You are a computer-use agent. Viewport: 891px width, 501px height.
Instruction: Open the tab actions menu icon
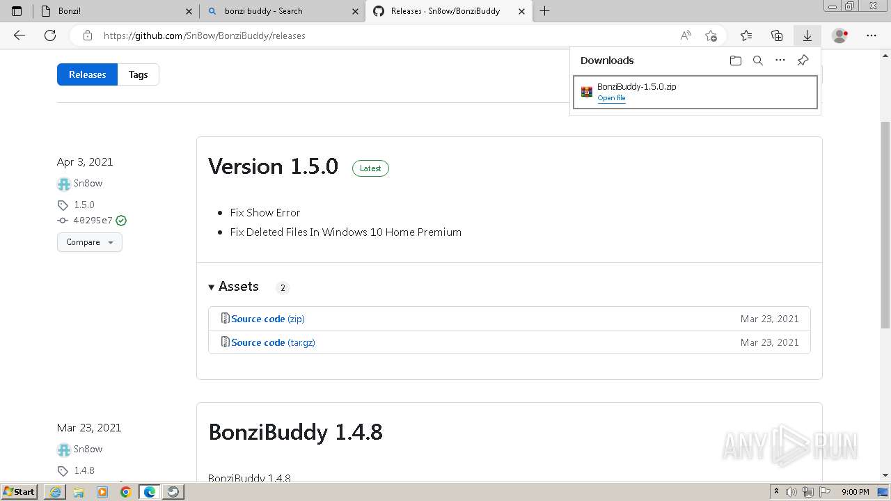point(17,11)
